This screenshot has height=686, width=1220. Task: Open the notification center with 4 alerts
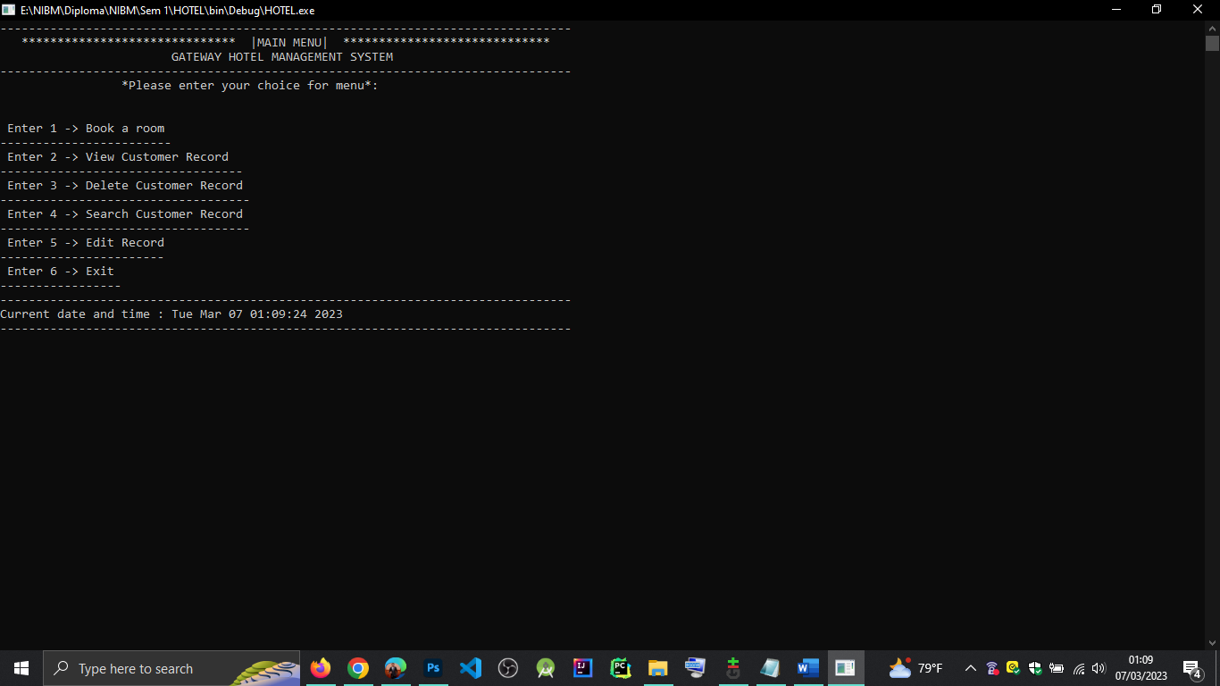tap(1191, 668)
